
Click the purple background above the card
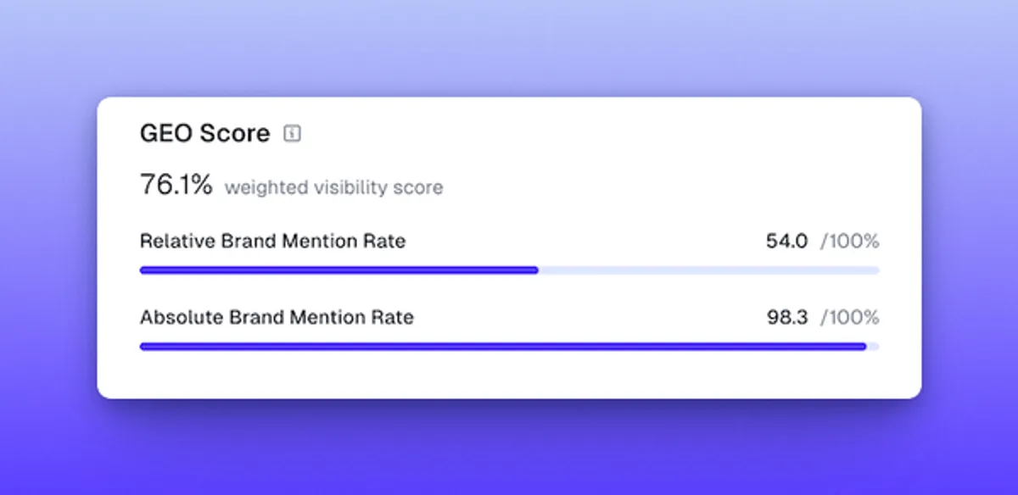pyautogui.click(x=509, y=47)
